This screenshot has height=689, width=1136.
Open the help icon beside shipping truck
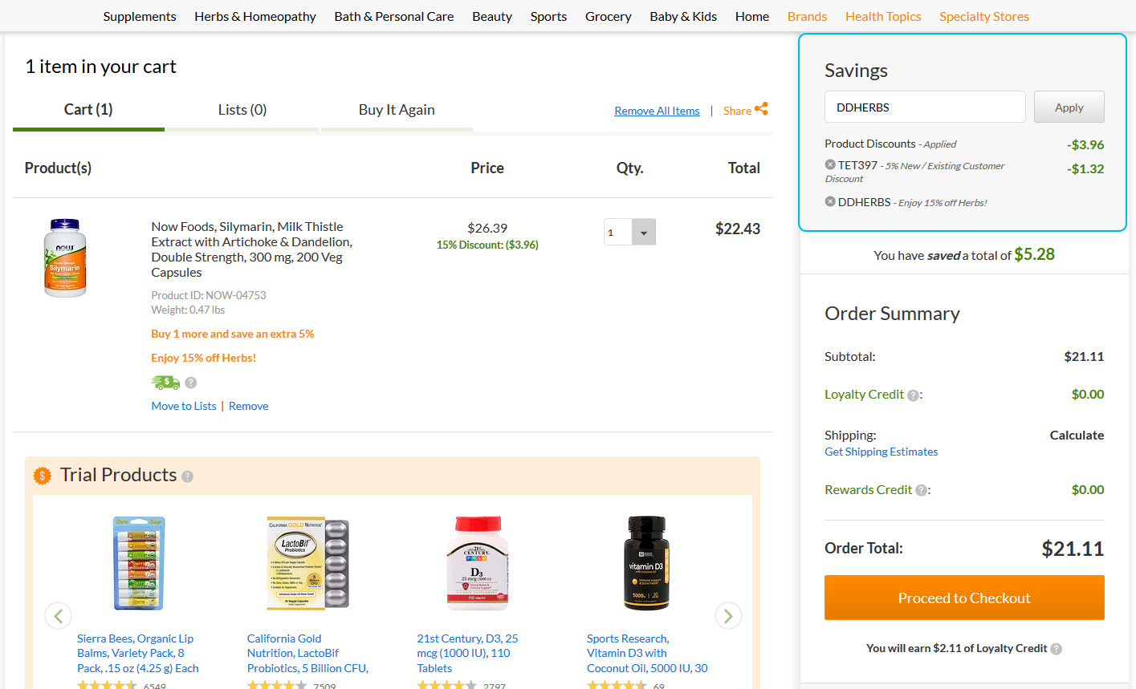point(191,383)
